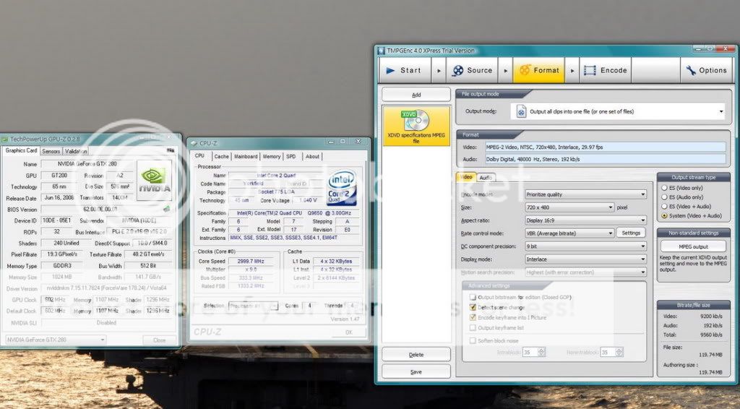Open the Rate control mode VBR dropdown
Screen dimensions: 740x409
tap(569, 233)
